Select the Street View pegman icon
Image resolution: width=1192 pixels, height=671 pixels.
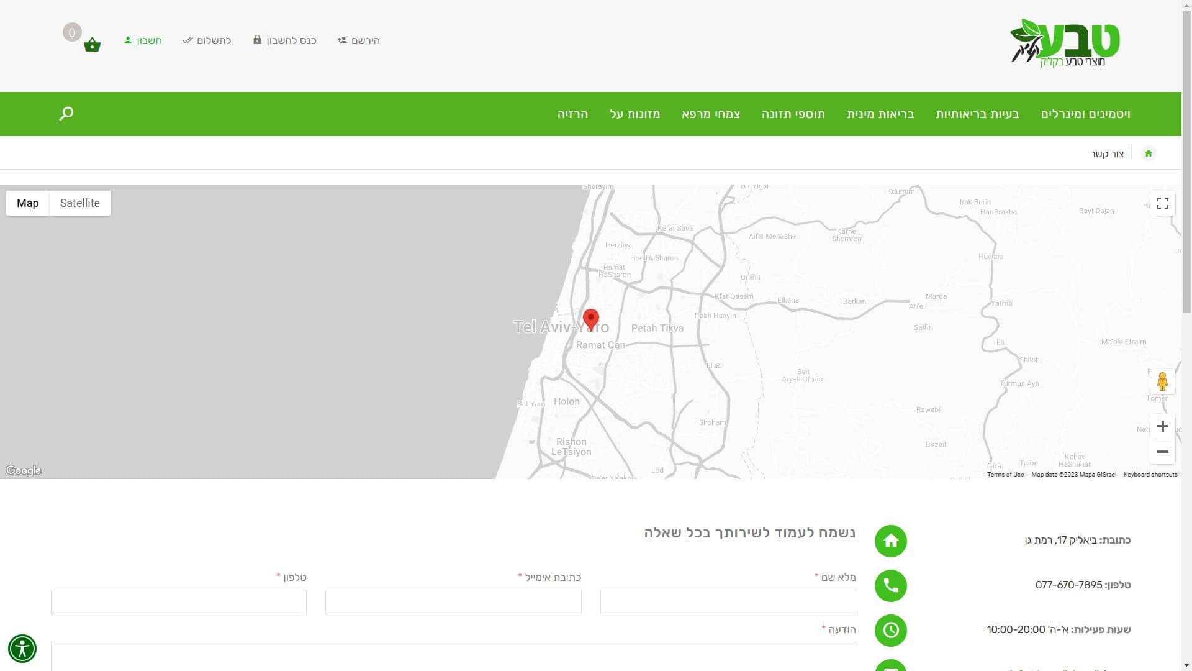1162,381
